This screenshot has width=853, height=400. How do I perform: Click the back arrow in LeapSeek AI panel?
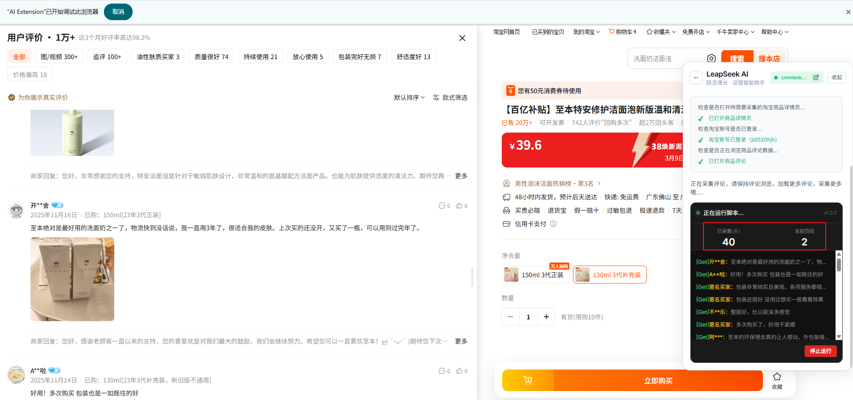(x=696, y=77)
